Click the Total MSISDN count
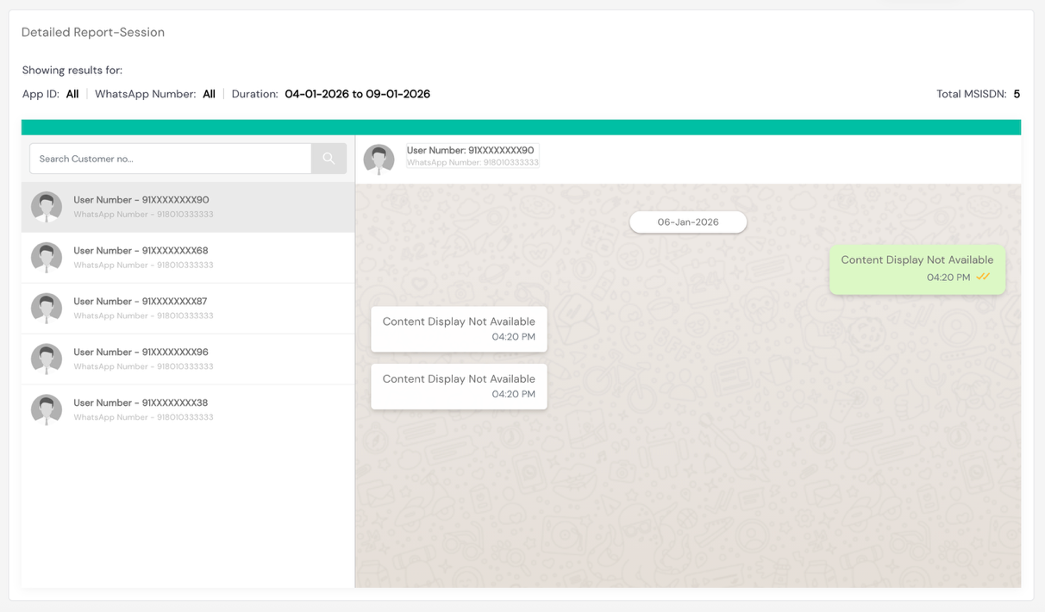This screenshot has height=612, width=1045. 1017,94
